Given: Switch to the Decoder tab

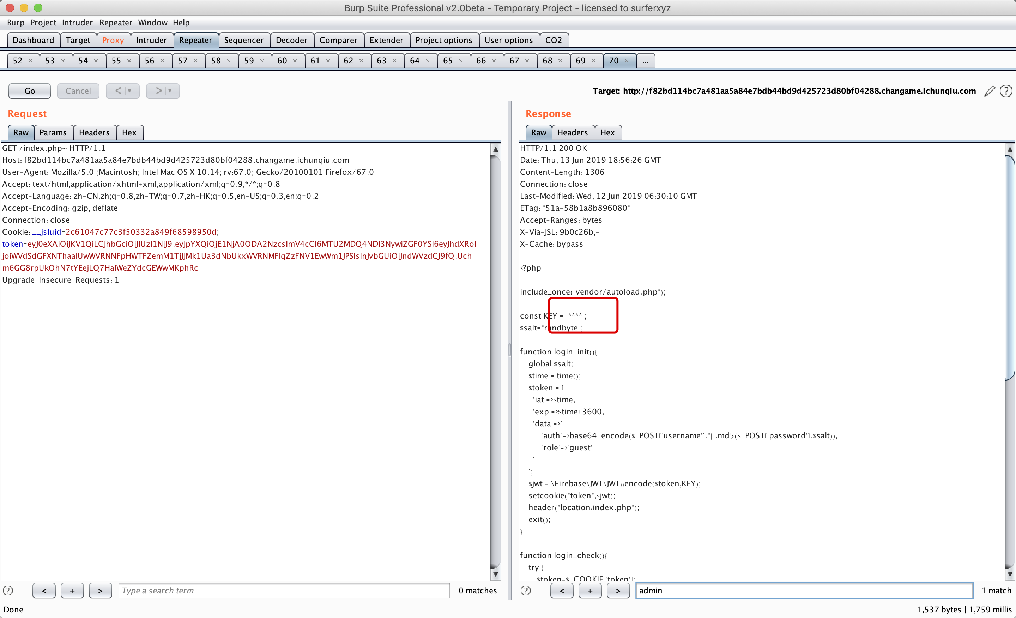Looking at the screenshot, I should (291, 41).
